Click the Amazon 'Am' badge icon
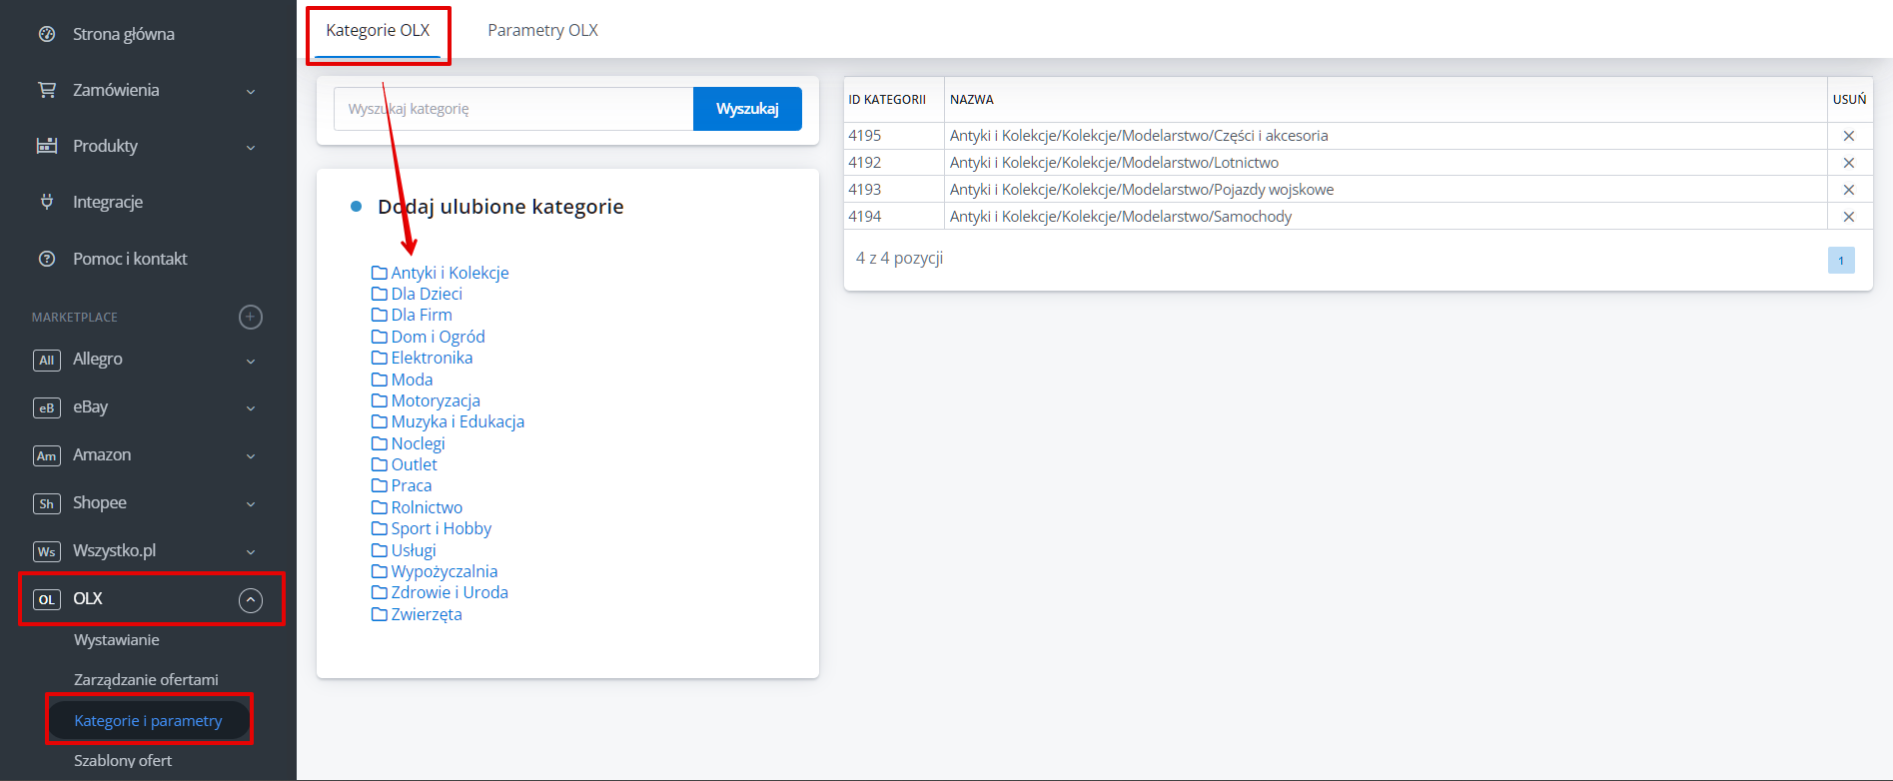This screenshot has width=1893, height=781. [47, 455]
